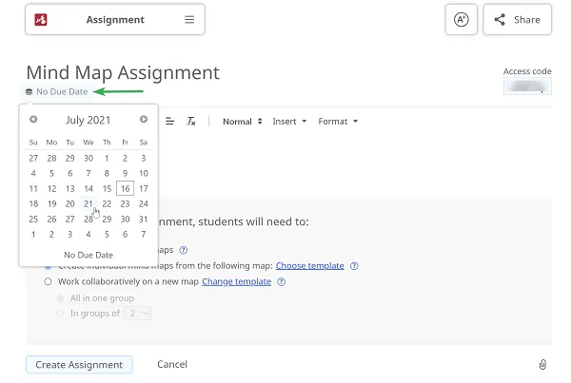Open the group size dropdown
571x383 pixels.
(x=139, y=313)
